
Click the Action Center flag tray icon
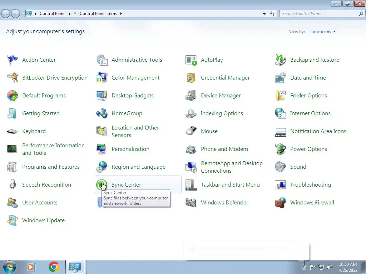[x=312, y=267]
